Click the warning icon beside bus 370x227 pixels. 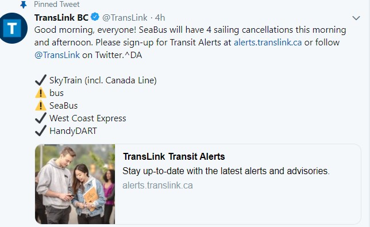tap(41, 93)
